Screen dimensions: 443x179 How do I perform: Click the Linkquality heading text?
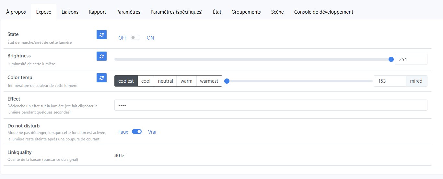(19, 152)
